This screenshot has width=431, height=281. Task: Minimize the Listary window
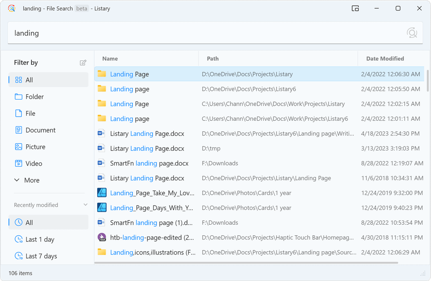point(377,9)
